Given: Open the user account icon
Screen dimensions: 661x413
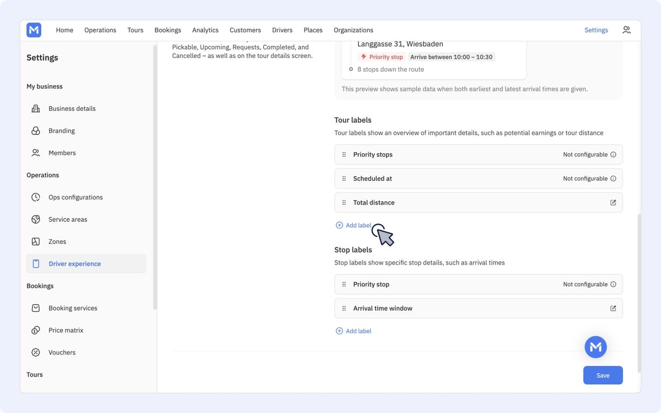Looking at the screenshot, I should tap(627, 30).
